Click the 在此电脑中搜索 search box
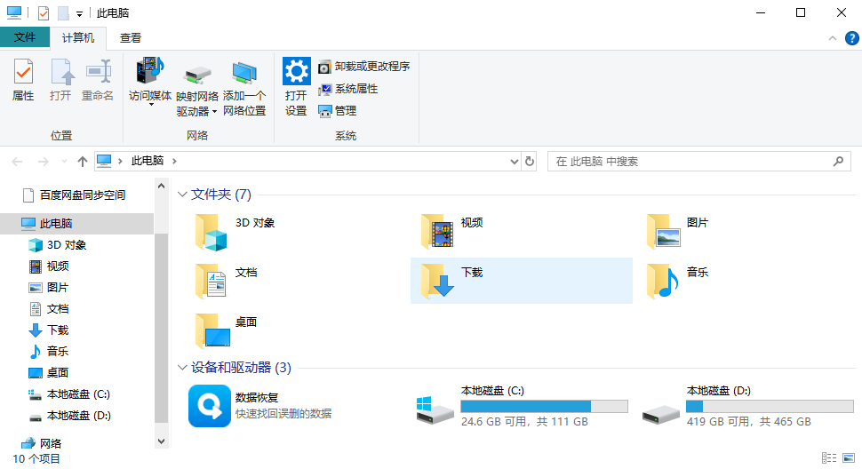Image resolution: width=862 pixels, height=469 pixels. coord(698,162)
